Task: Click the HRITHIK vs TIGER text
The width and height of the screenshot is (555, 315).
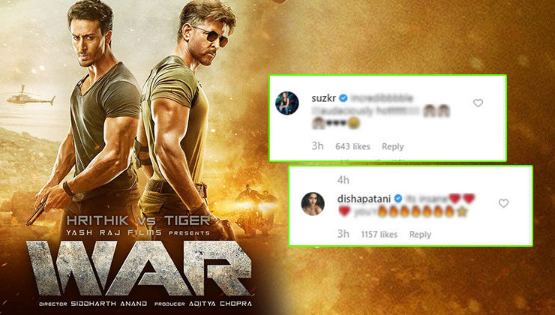Action: coord(139,220)
